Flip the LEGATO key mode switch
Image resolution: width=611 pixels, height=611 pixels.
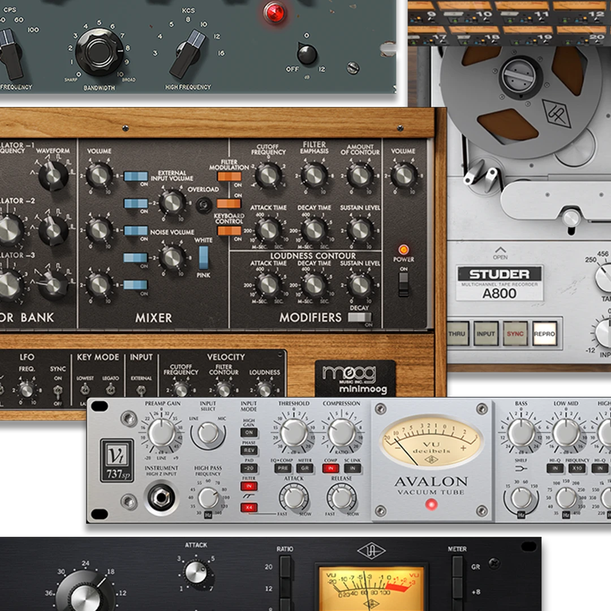click(110, 389)
